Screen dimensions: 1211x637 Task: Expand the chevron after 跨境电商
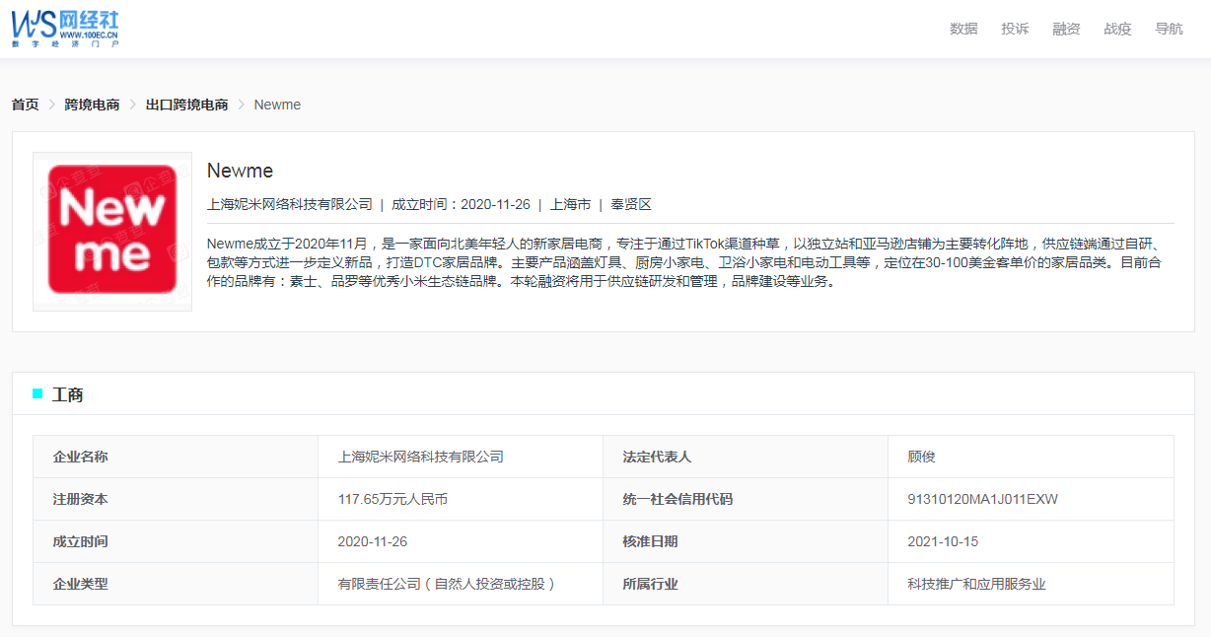click(x=130, y=105)
